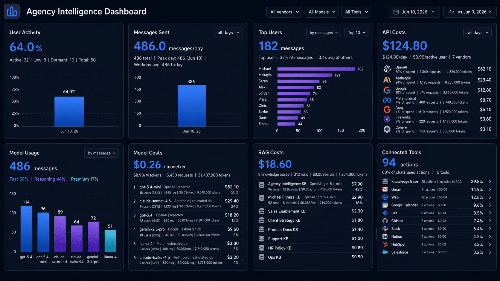The image size is (500, 281).
Task: Click the Slack logo icon
Action: tap(385, 228)
